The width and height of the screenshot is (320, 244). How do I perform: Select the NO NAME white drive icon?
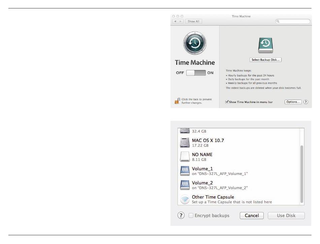click(185, 156)
